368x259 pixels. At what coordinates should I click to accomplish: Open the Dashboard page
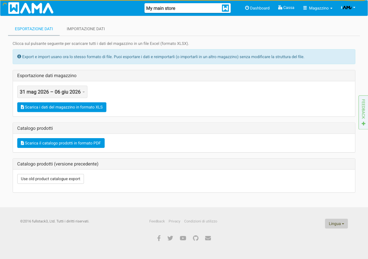(257, 8)
